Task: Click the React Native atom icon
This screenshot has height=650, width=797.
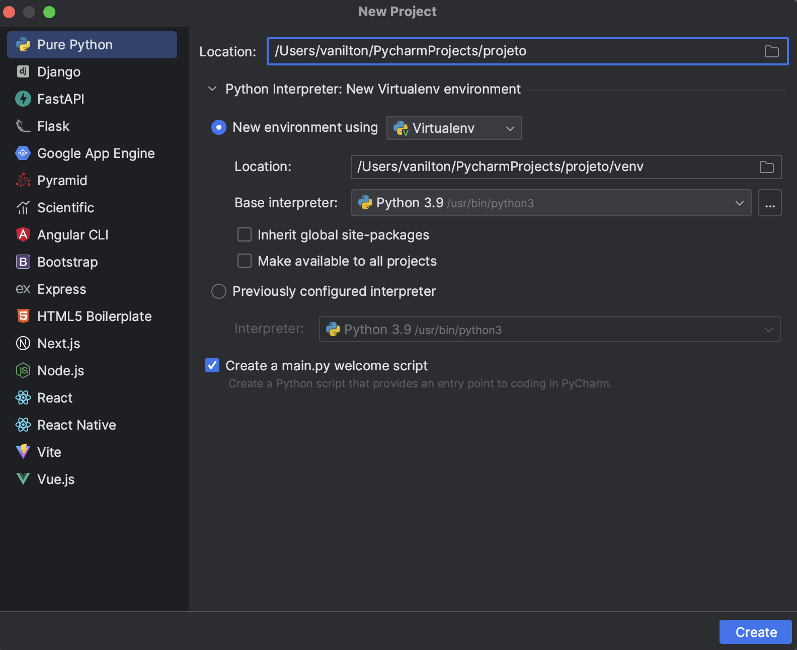Action: point(23,425)
